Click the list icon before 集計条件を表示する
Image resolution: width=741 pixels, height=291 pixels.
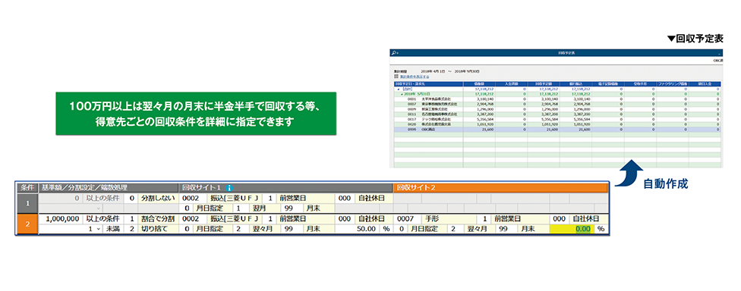[x=396, y=76]
